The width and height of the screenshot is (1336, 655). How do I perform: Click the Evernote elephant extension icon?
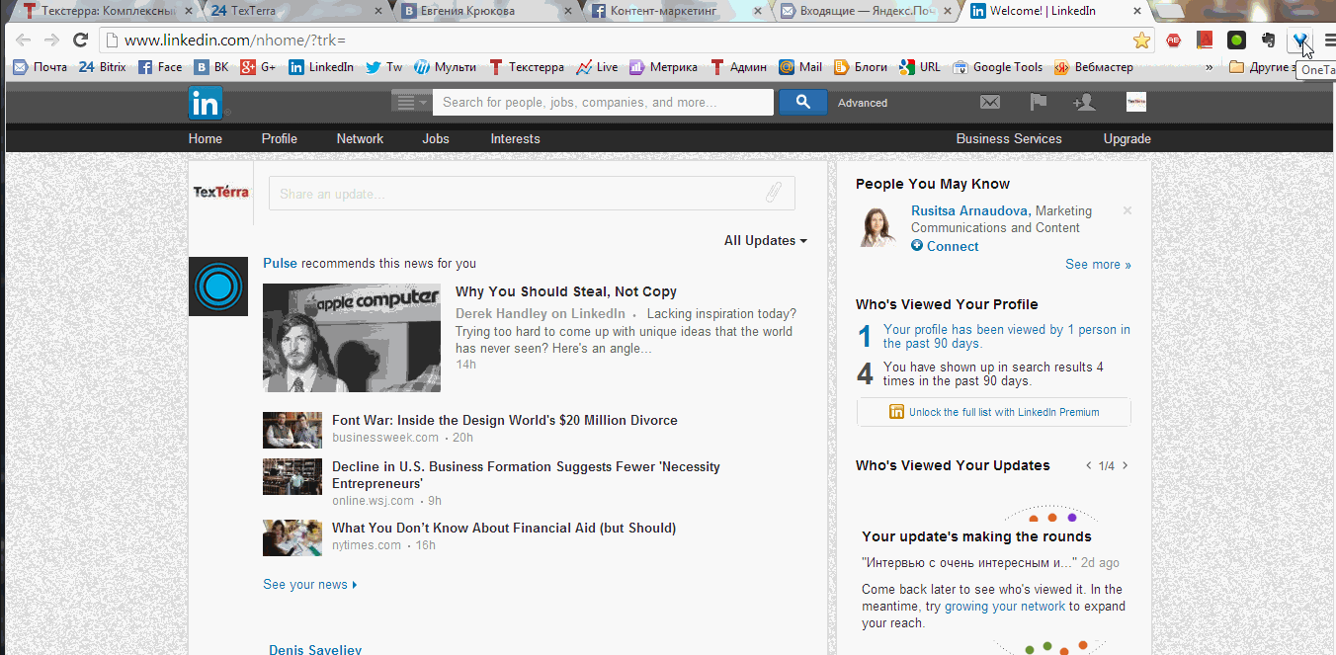click(x=1269, y=41)
